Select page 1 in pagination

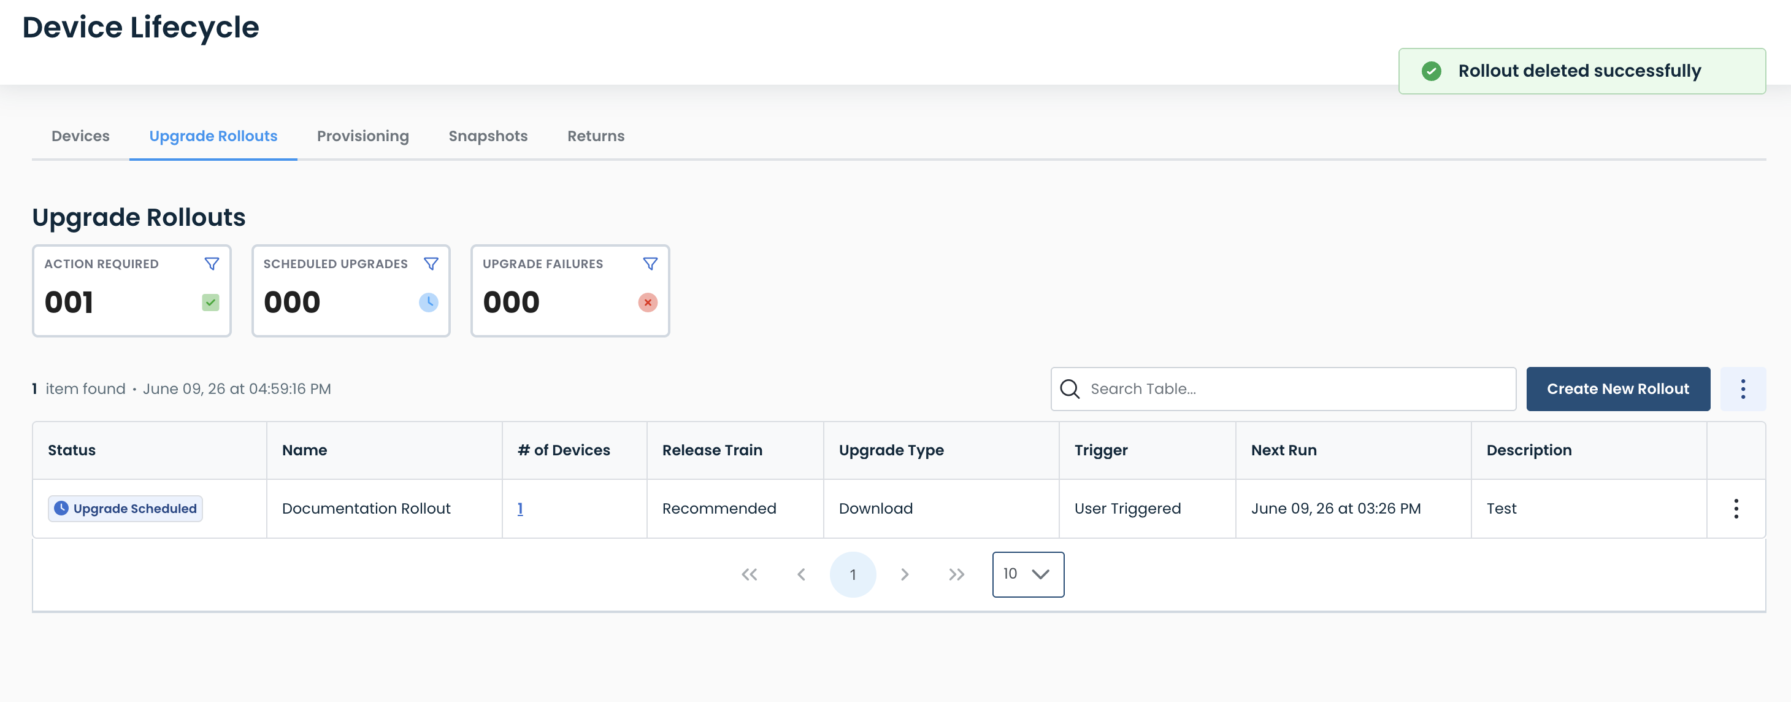(853, 575)
